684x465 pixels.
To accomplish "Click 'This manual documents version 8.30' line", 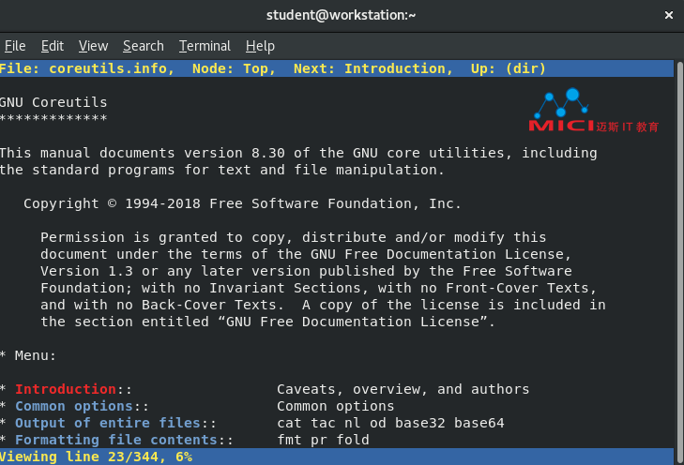I will 298,153.
